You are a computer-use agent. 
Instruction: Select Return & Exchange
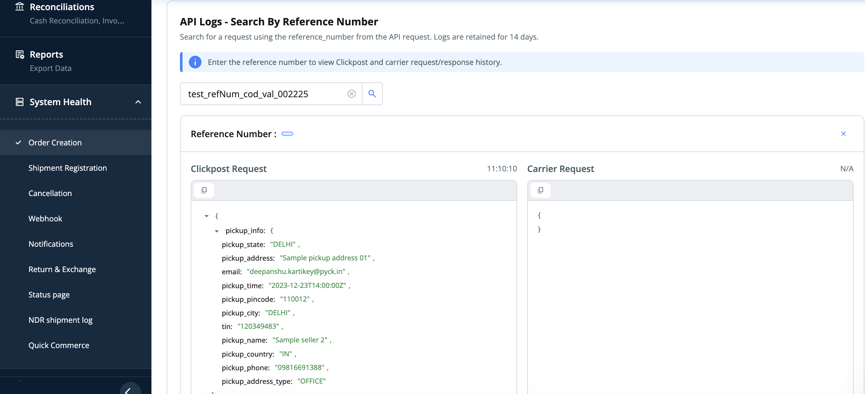[x=62, y=269]
